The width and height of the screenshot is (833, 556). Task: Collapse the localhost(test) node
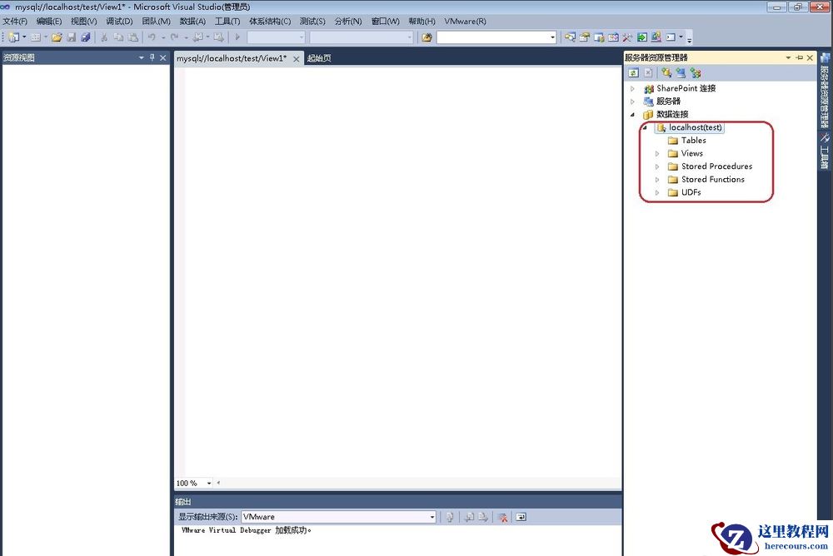point(645,127)
